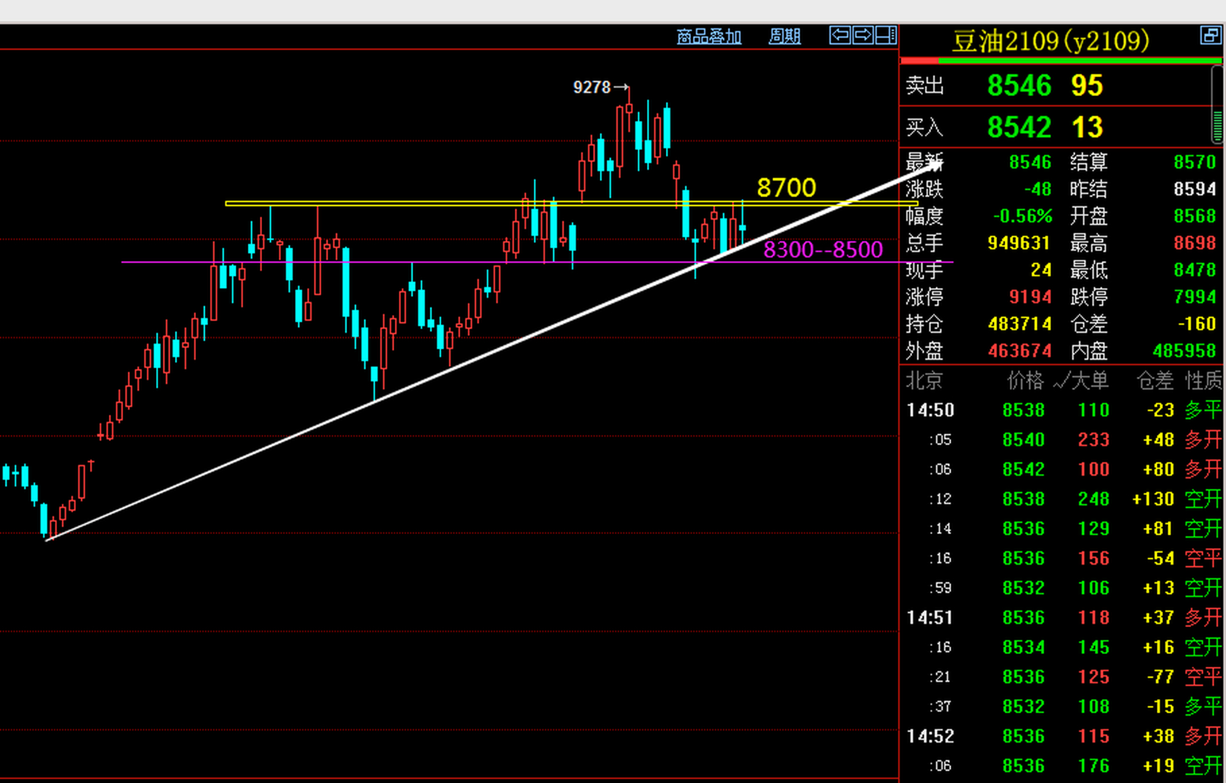The image size is (1226, 783).
Task: Click the 跌停 limit-down value 7994
Action: 1195,297
